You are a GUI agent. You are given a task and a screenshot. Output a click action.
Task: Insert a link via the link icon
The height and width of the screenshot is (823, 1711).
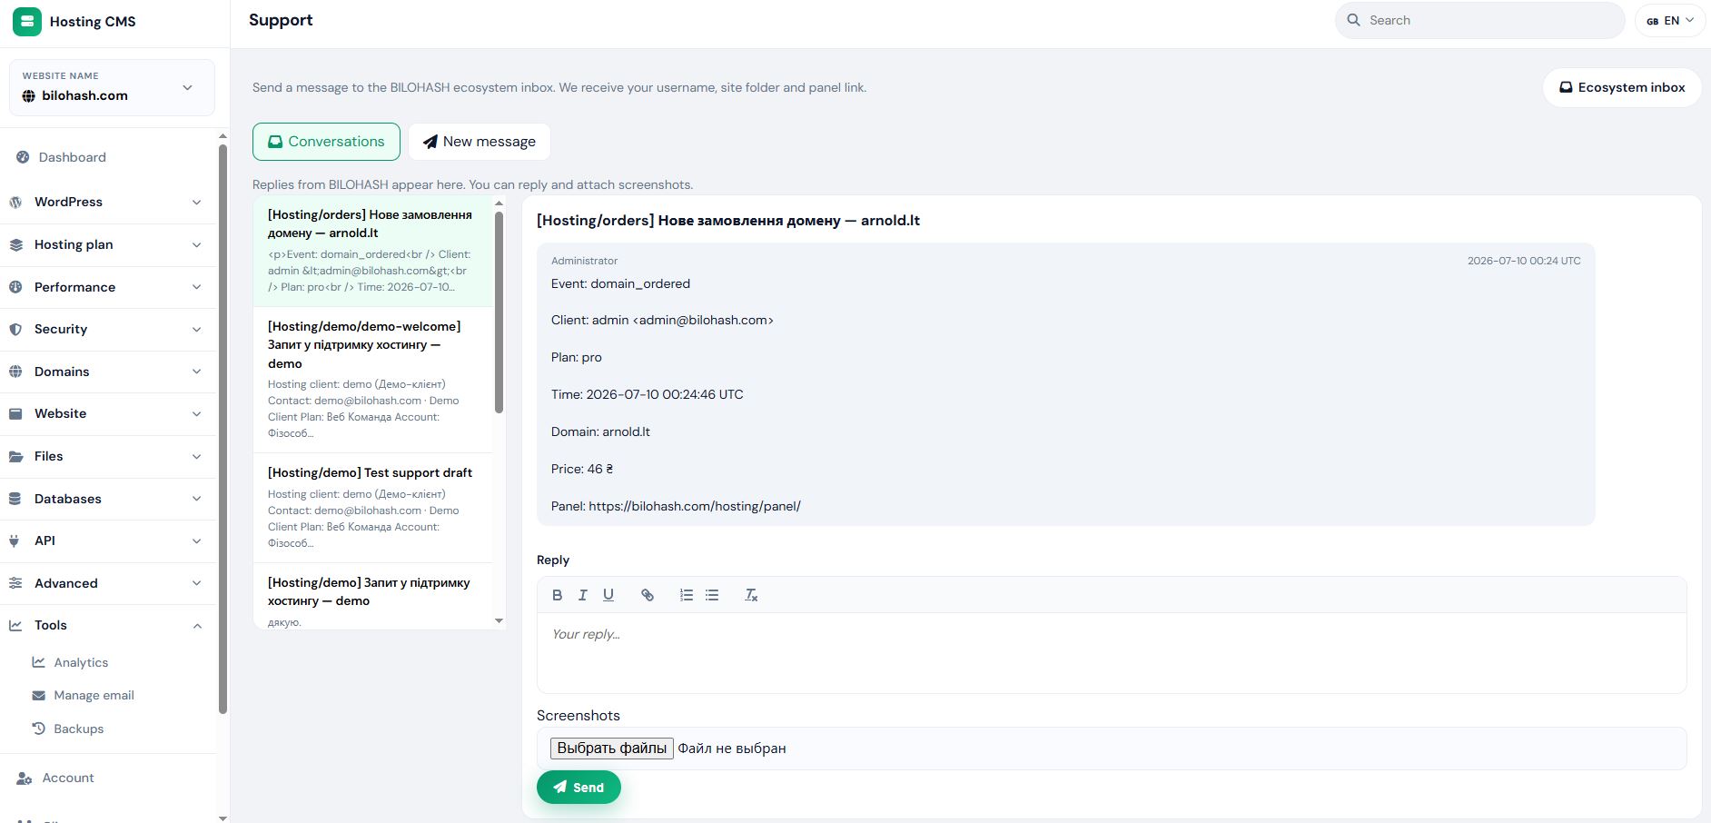point(648,595)
